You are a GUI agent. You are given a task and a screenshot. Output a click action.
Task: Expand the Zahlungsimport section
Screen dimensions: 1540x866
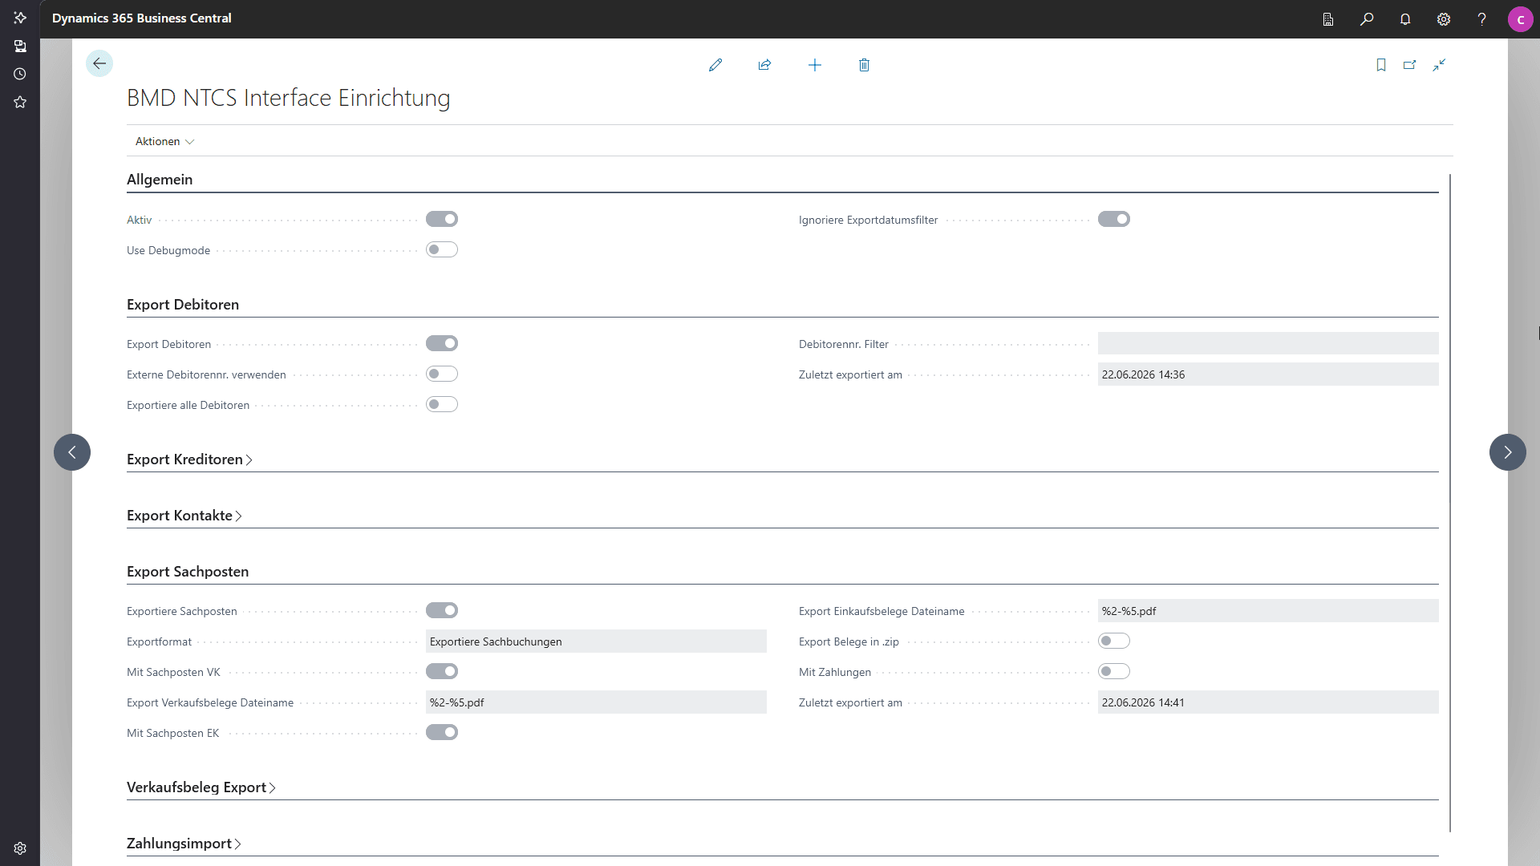184,844
